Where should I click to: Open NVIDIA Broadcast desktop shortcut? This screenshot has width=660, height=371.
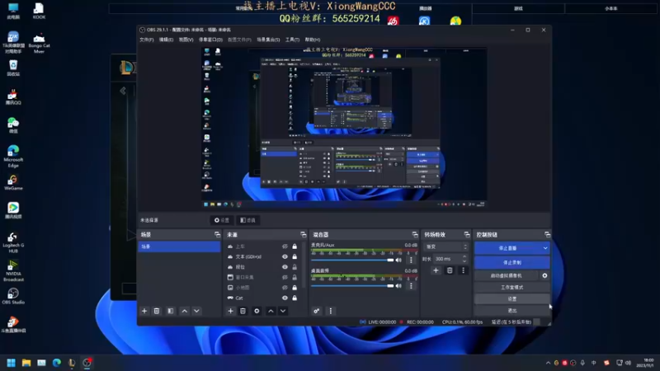tap(13, 270)
